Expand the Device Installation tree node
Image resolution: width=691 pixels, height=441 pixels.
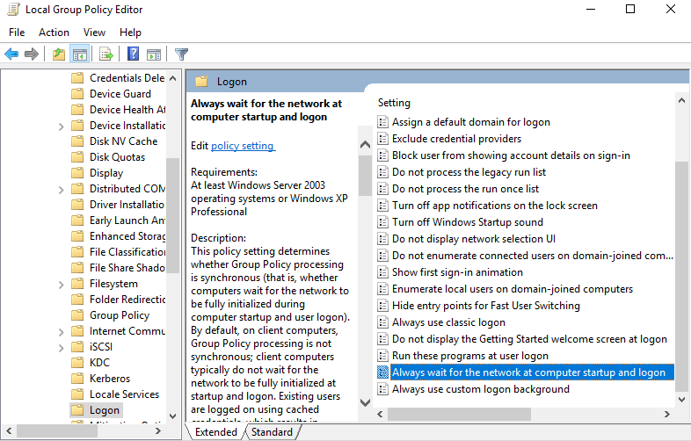(61, 126)
